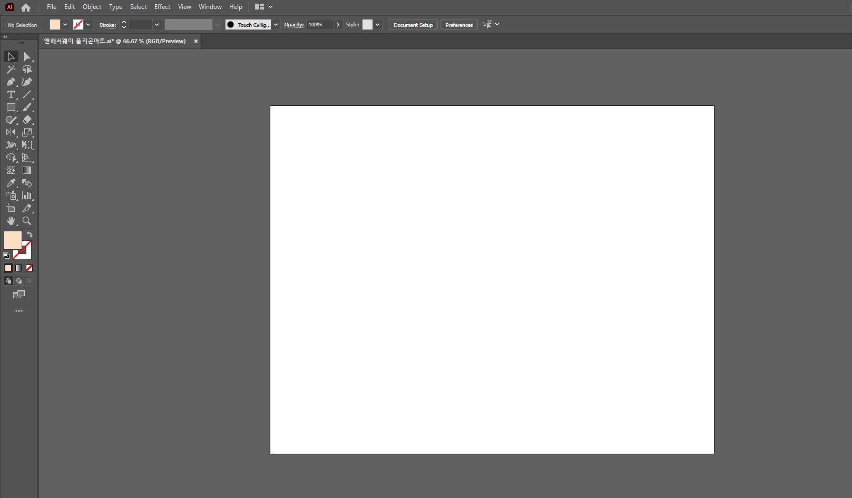Viewport: 852px width, 498px height.
Task: Select the Rectangle tool
Action: coord(11,107)
